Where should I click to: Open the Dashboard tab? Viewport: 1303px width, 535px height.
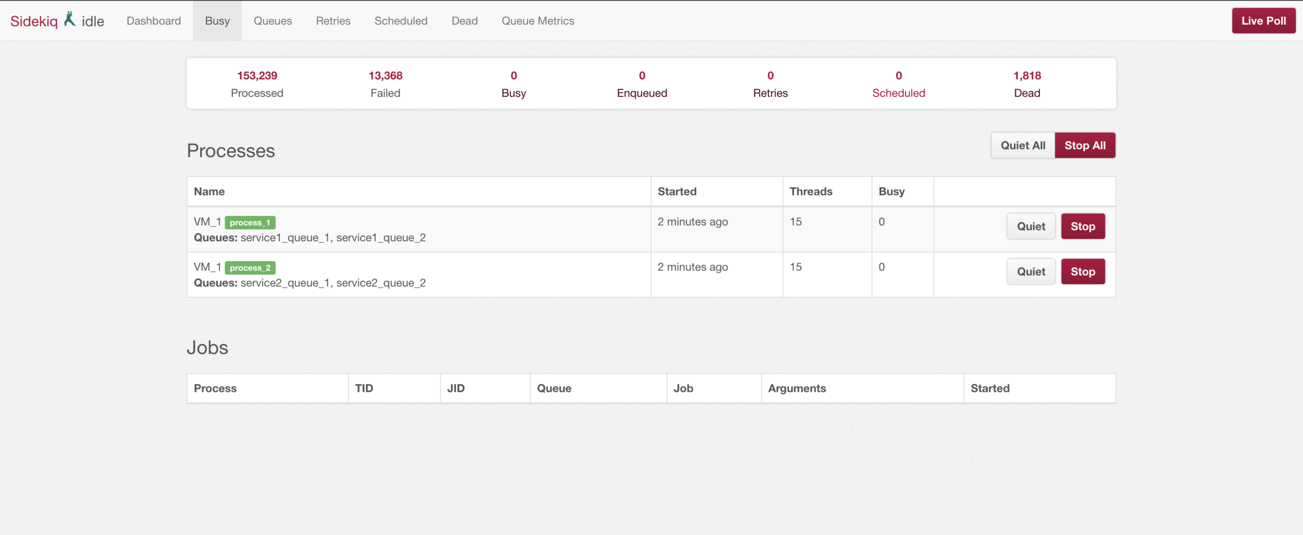click(154, 21)
